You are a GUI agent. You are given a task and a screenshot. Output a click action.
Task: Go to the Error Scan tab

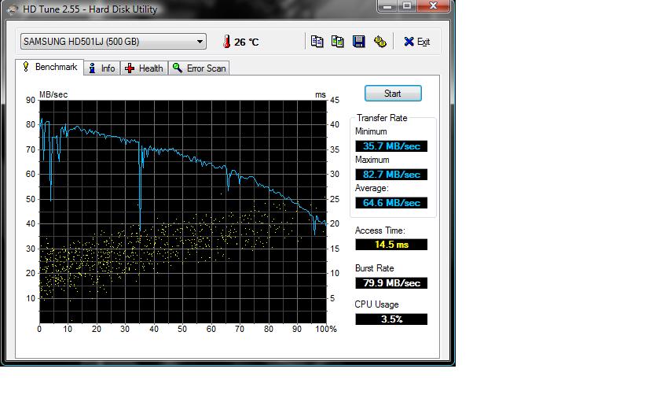(199, 68)
